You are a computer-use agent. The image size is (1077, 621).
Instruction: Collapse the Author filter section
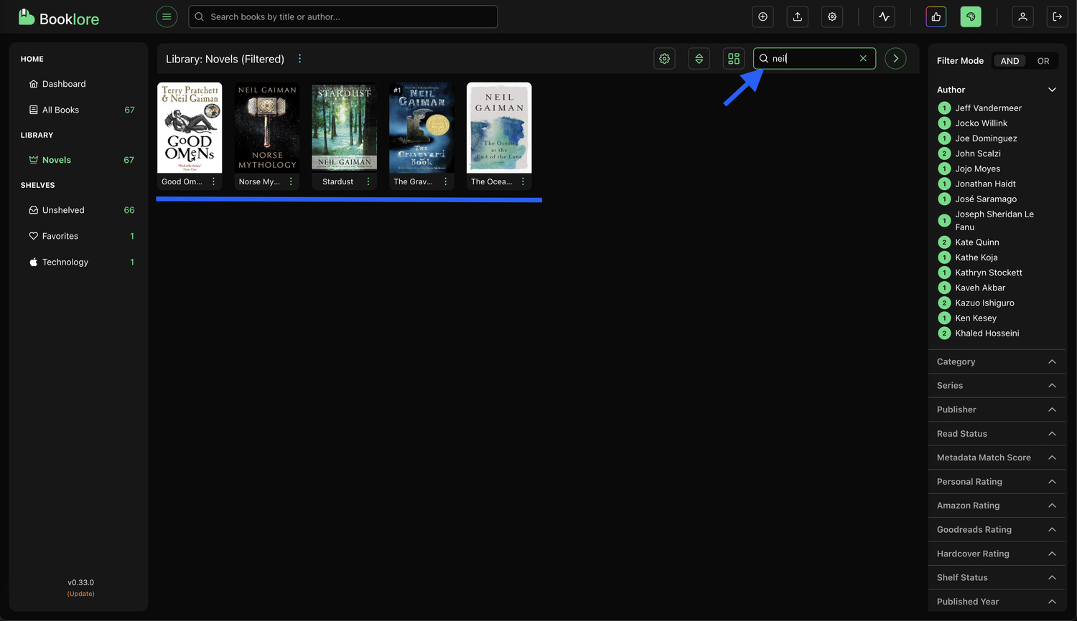(x=1052, y=89)
